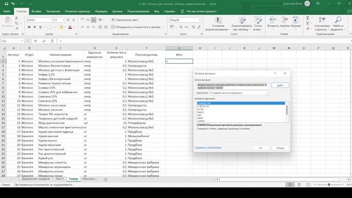Click OK in Вставка функции dialog
The height and width of the screenshot is (198, 352).
(260, 148)
